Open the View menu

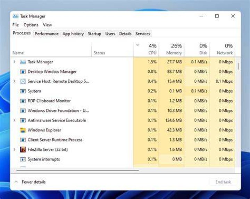tap(47, 25)
